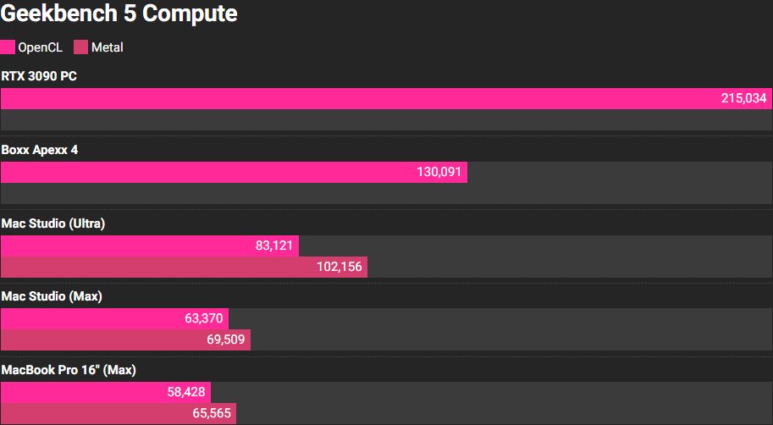Click the Metal legend color swatch
773x425 pixels.
[x=81, y=47]
